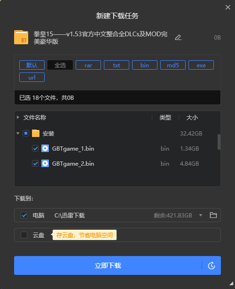
Task: Click the 安装 folder name
Action: point(48,134)
